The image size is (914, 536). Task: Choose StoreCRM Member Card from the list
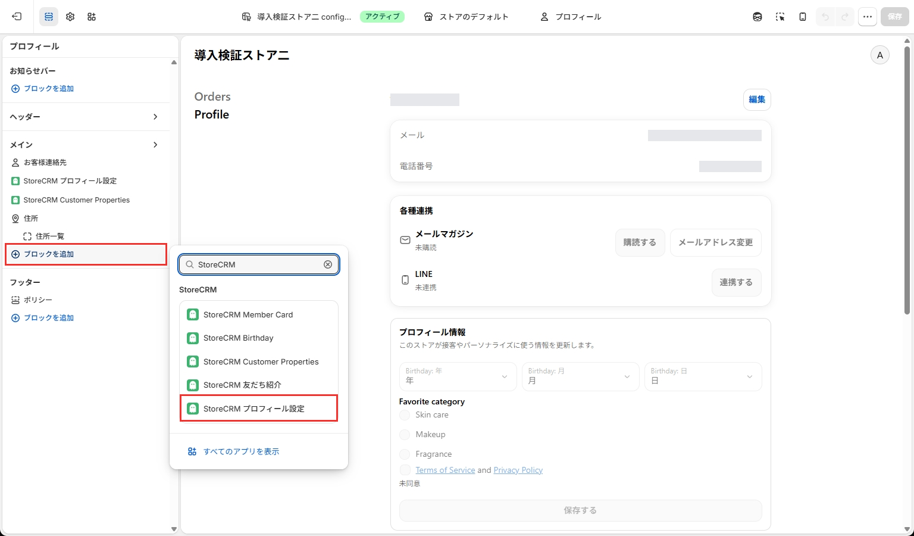tap(259, 314)
